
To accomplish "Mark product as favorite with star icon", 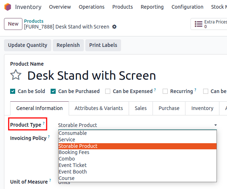I will coord(16,75).
